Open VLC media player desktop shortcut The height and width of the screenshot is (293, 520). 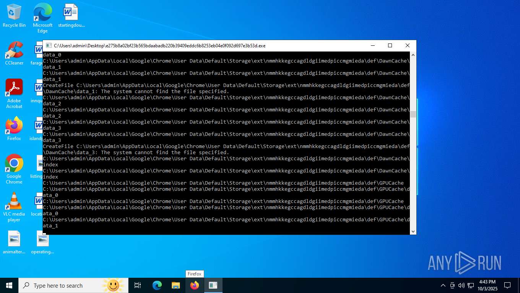14,207
